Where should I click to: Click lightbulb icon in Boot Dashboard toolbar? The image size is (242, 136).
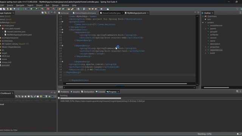tap(41, 96)
